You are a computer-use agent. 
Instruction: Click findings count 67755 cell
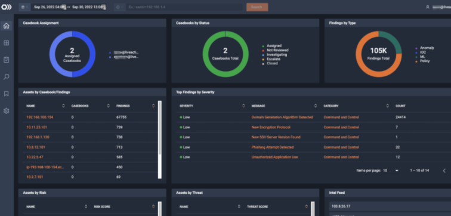pos(121,118)
